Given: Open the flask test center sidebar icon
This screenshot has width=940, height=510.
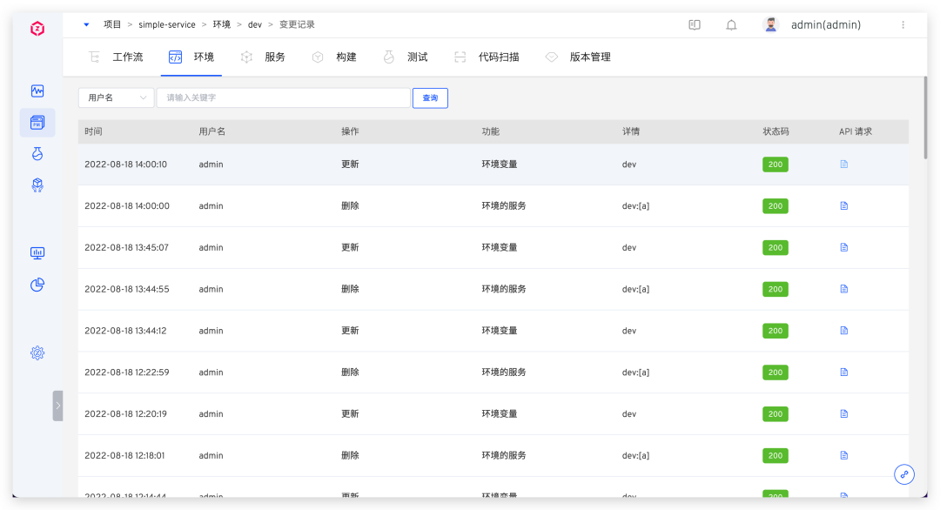Looking at the screenshot, I should 37,154.
